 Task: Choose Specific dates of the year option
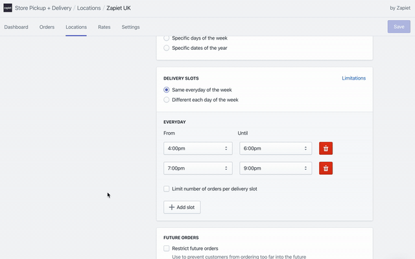tap(167, 48)
